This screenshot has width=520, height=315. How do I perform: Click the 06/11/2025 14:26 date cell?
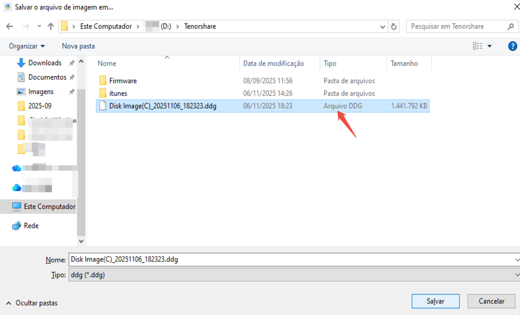(268, 94)
